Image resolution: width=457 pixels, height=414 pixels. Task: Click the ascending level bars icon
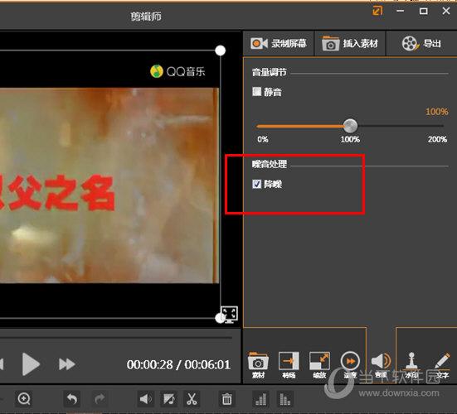coord(260,399)
